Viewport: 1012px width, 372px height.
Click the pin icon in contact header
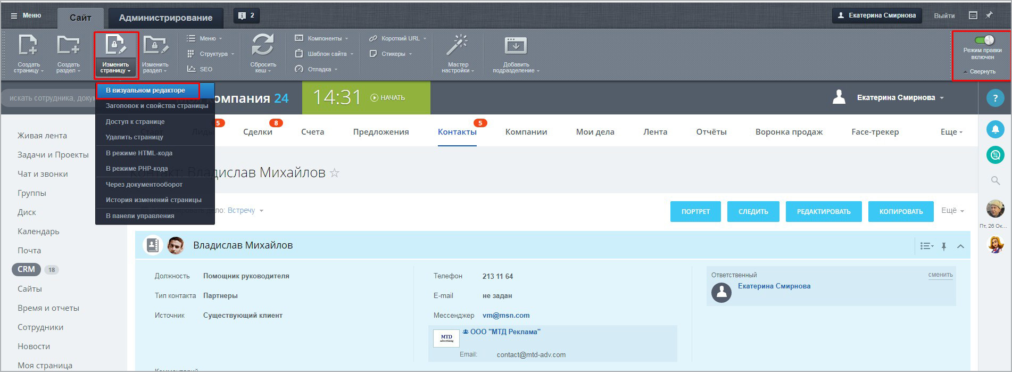(944, 246)
